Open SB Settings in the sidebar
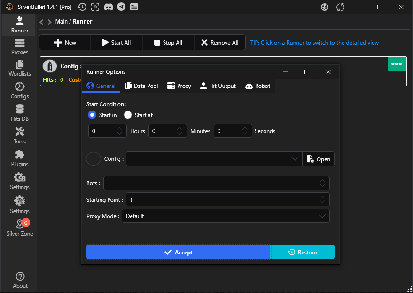This screenshot has width=413, height=293. (20, 182)
